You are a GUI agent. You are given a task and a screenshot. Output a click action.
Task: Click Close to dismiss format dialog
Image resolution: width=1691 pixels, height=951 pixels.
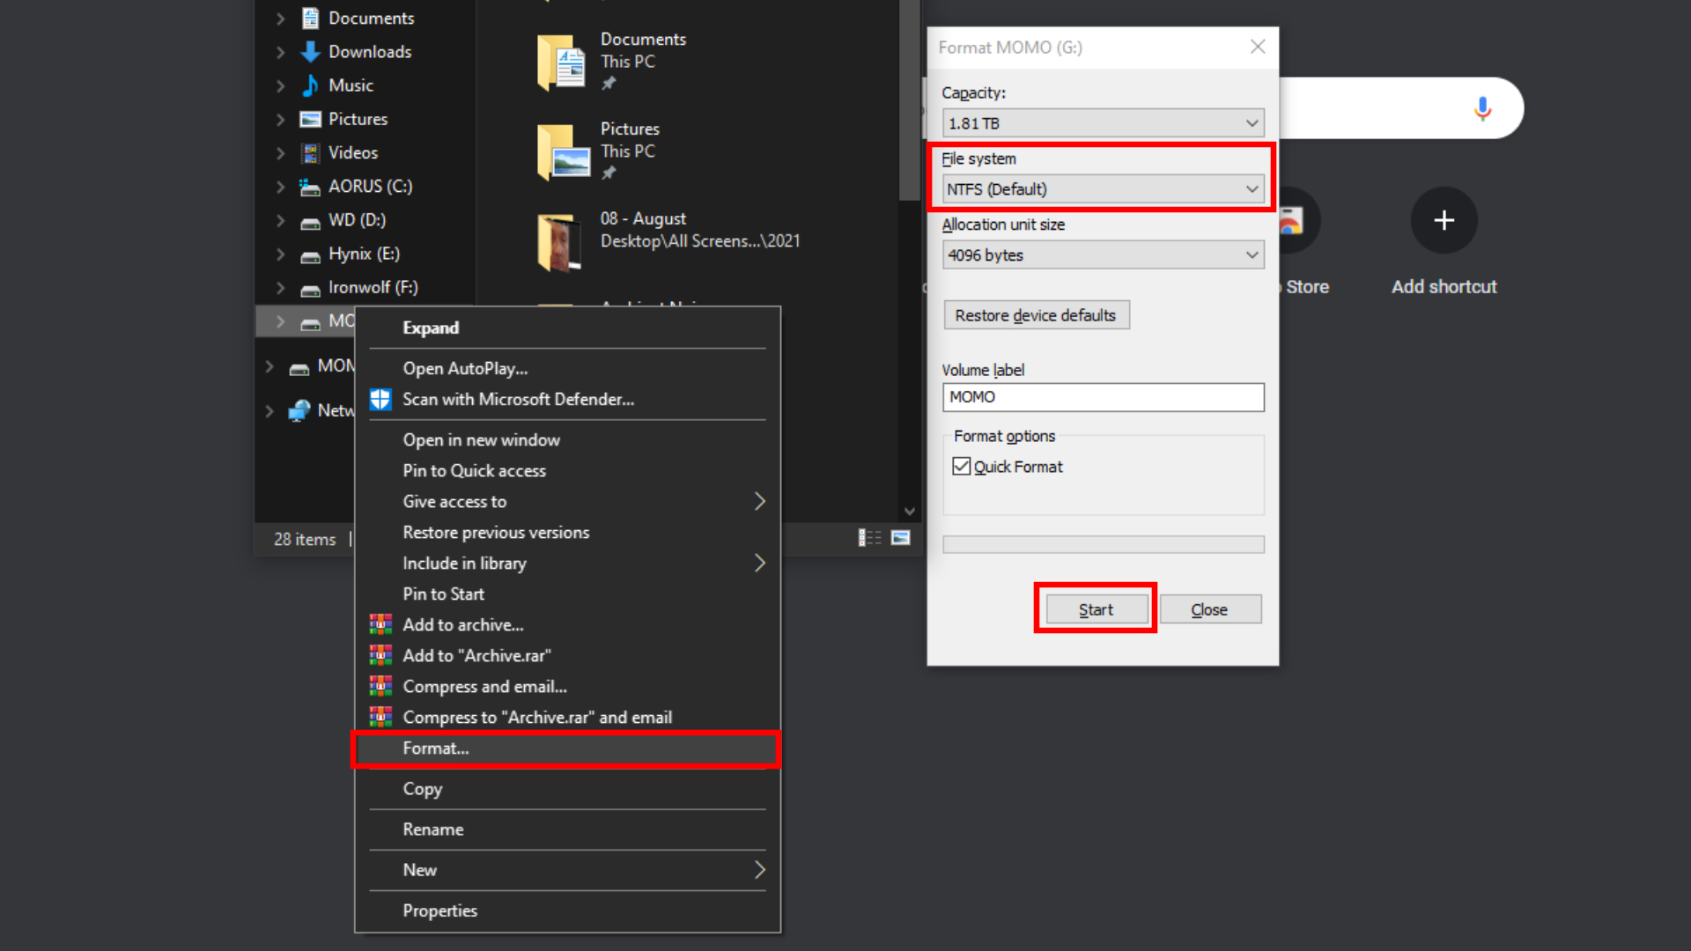tap(1207, 609)
